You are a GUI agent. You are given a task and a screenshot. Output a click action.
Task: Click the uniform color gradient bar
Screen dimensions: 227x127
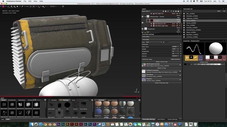[x=203, y=64]
